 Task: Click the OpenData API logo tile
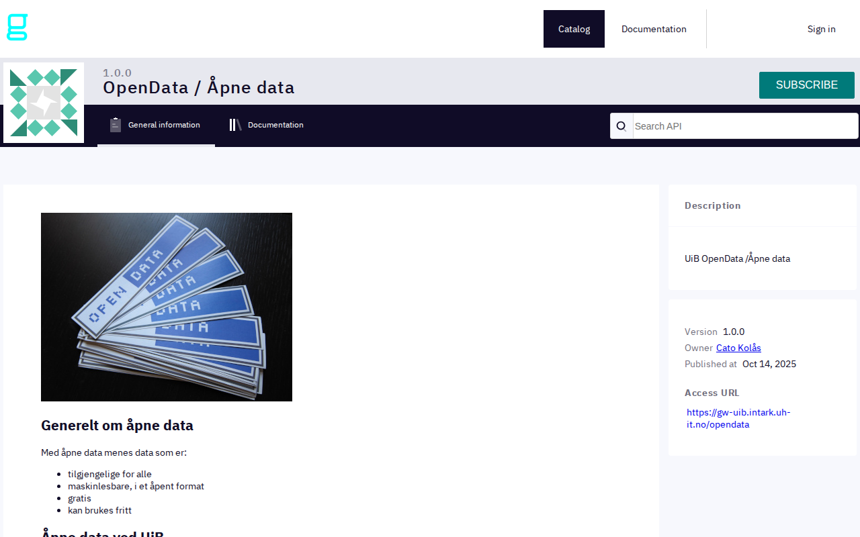coord(44,103)
